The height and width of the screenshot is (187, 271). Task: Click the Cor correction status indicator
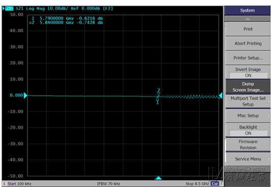pos(215,184)
